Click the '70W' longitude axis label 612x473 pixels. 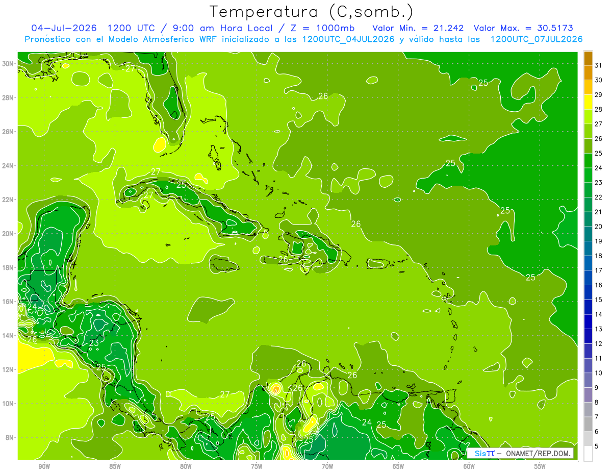(327, 466)
